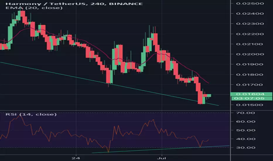The width and height of the screenshot is (273, 161).
Task: Click the RSI (14, close) indicator label
Action: (x=31, y=114)
